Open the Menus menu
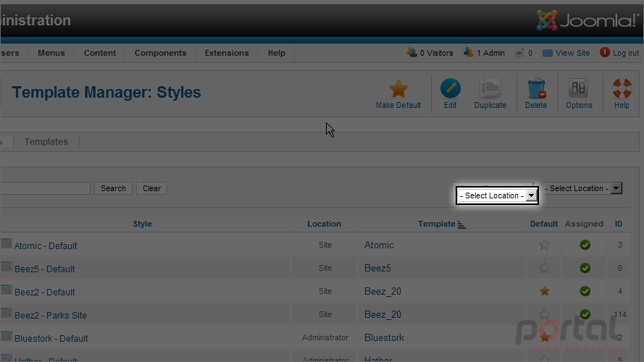 click(x=51, y=53)
